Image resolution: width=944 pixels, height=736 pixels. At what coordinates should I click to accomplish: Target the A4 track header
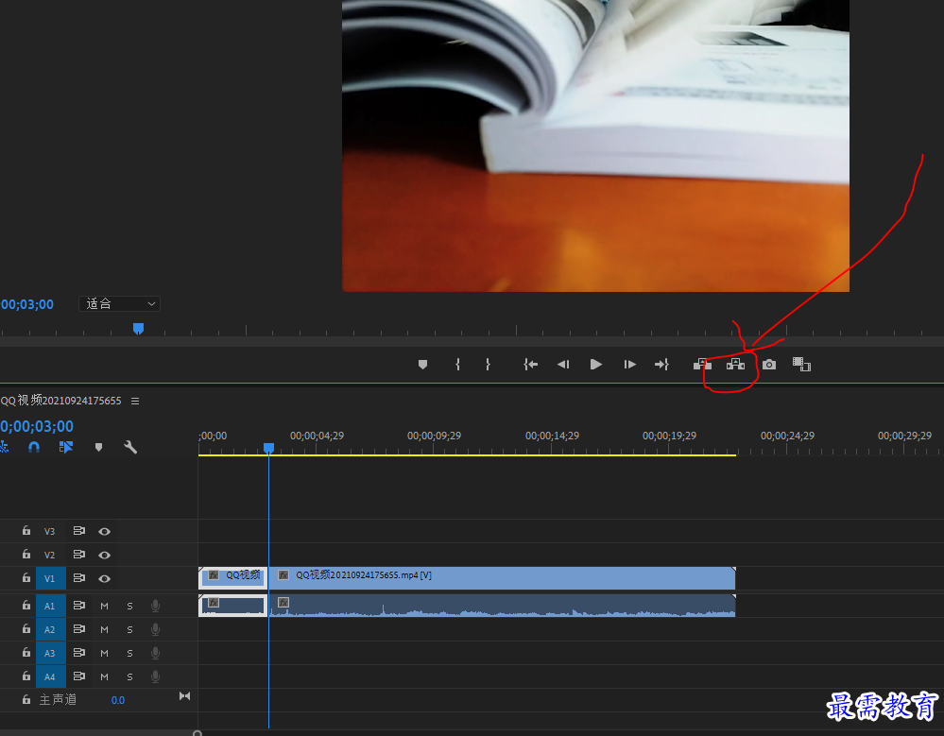pos(51,676)
